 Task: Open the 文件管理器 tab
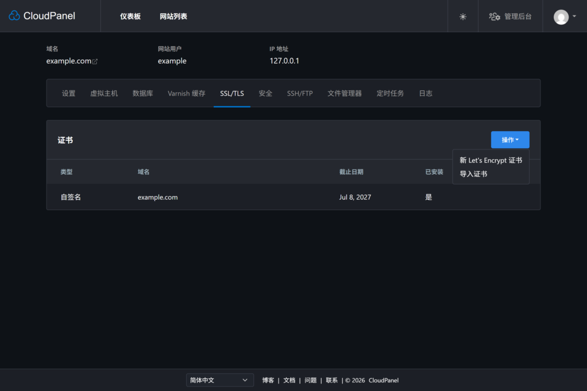(345, 93)
